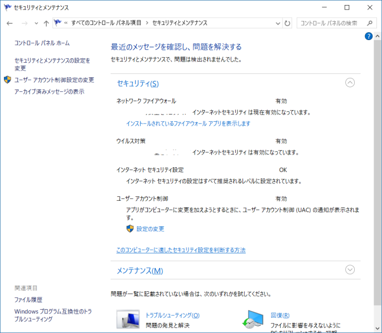382x333 pixels.
Task: Click すべてのコントロール パネル項目 breadcrumb
Action: pos(106,23)
